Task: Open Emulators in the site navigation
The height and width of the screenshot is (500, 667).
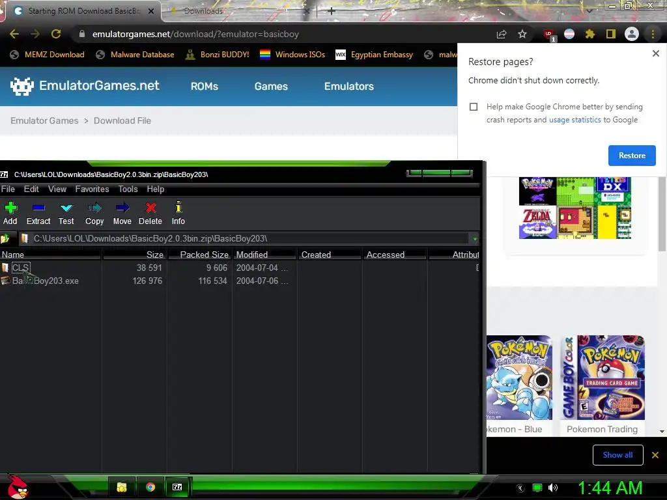Action: pyautogui.click(x=349, y=87)
